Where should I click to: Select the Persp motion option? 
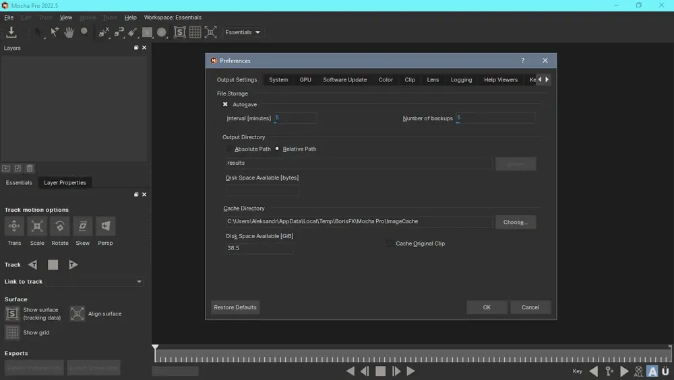point(105,226)
